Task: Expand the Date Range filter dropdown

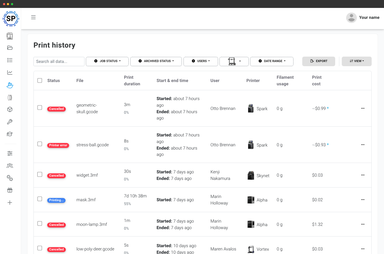Action: click(272, 61)
